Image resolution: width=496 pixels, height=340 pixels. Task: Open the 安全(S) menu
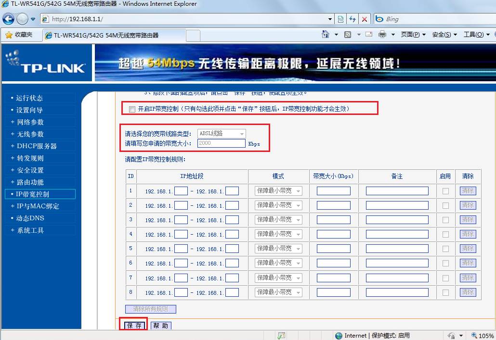444,35
